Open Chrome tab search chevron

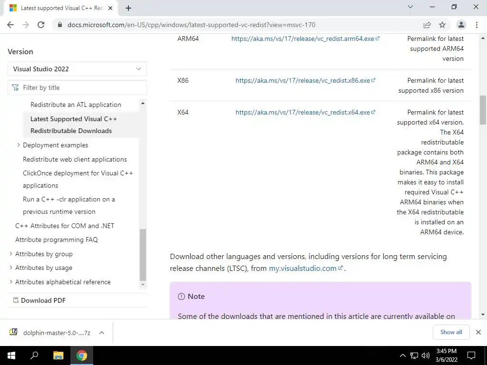pos(410,7)
